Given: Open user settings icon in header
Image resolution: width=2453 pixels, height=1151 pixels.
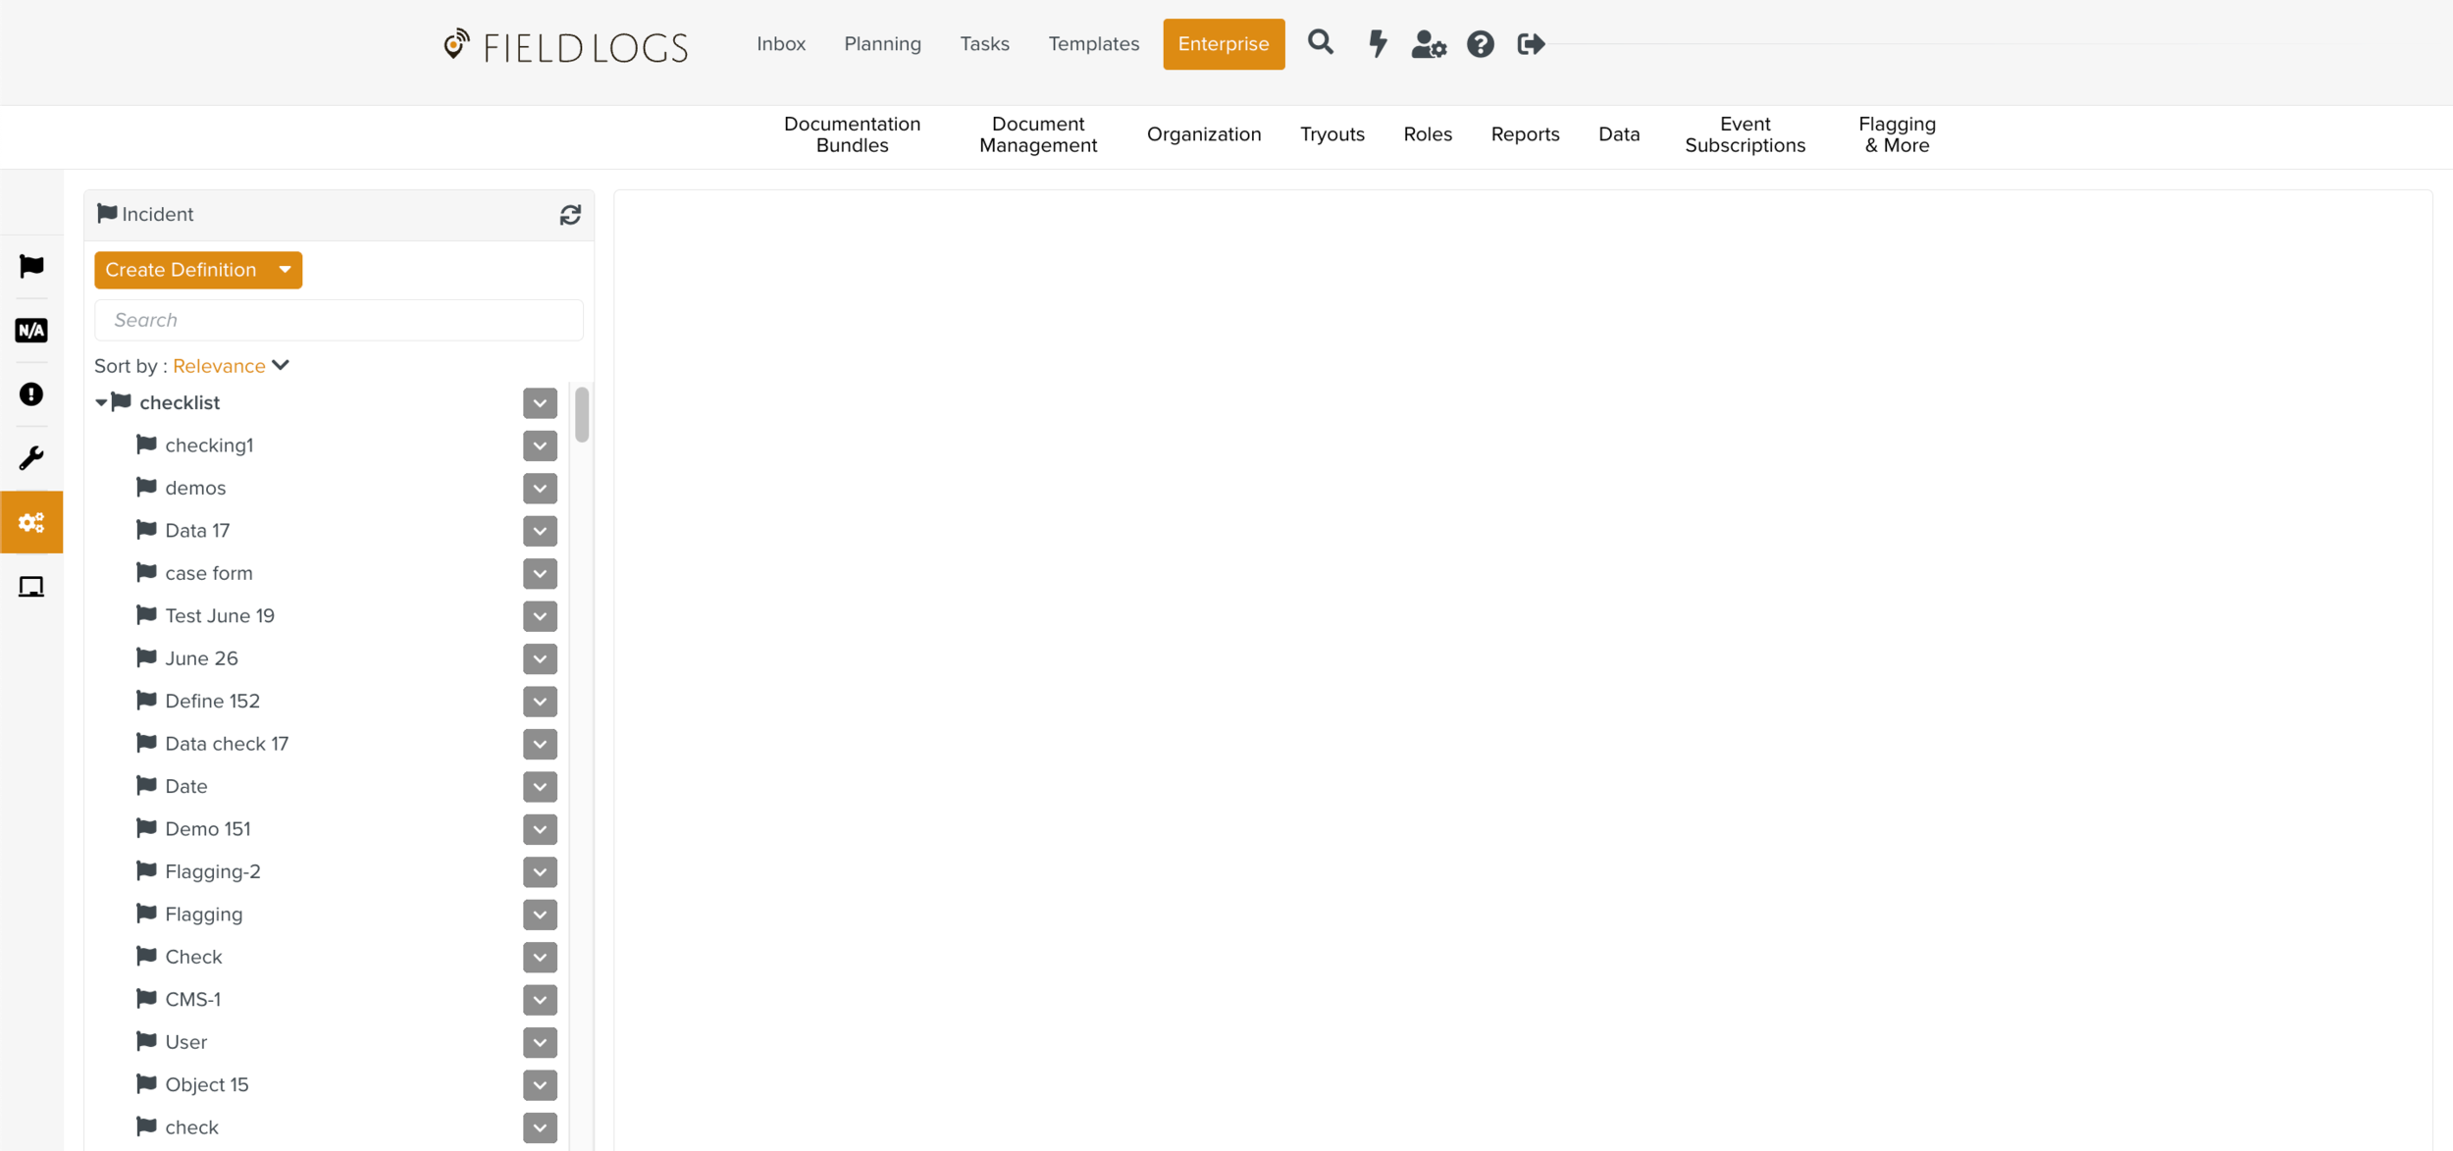Looking at the screenshot, I should point(1428,44).
